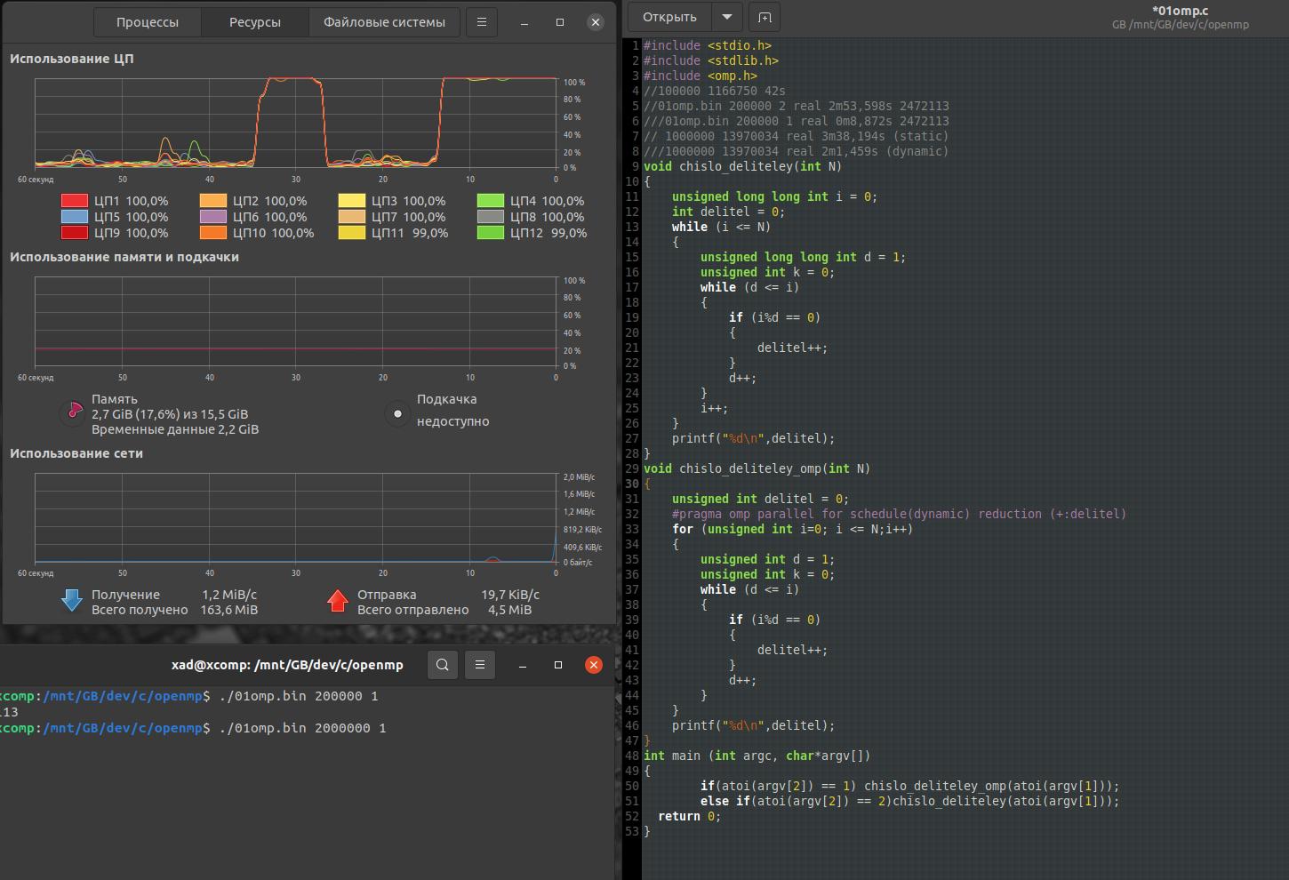Click the memory pie chart icon
Screen dimensions: 1289x880
pos(74,412)
